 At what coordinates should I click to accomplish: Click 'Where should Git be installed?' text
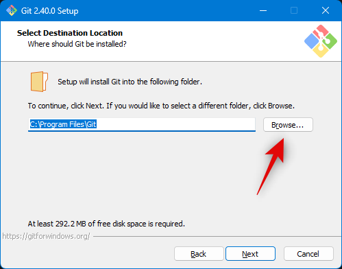tap(77, 44)
